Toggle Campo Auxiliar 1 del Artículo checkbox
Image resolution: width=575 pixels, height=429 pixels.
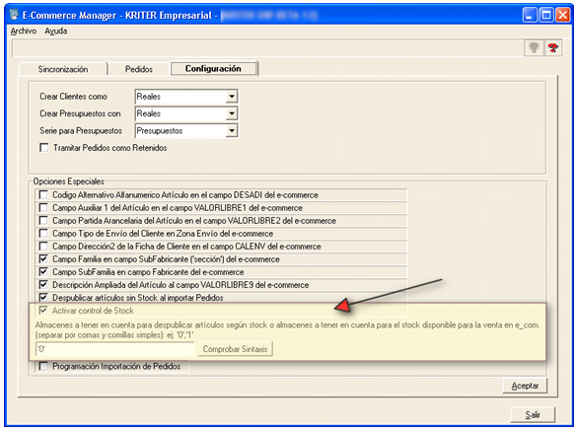tap(43, 208)
